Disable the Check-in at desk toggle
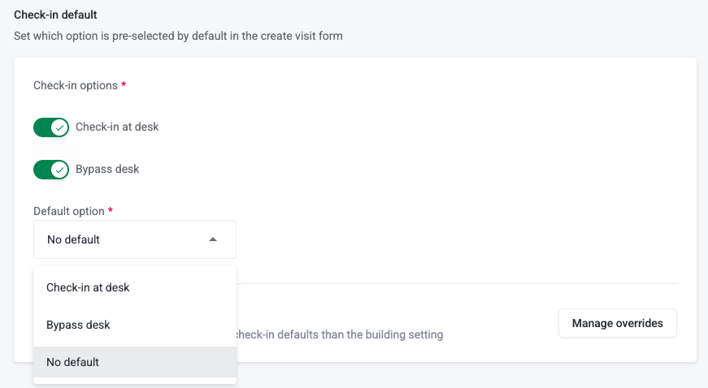 pos(50,127)
